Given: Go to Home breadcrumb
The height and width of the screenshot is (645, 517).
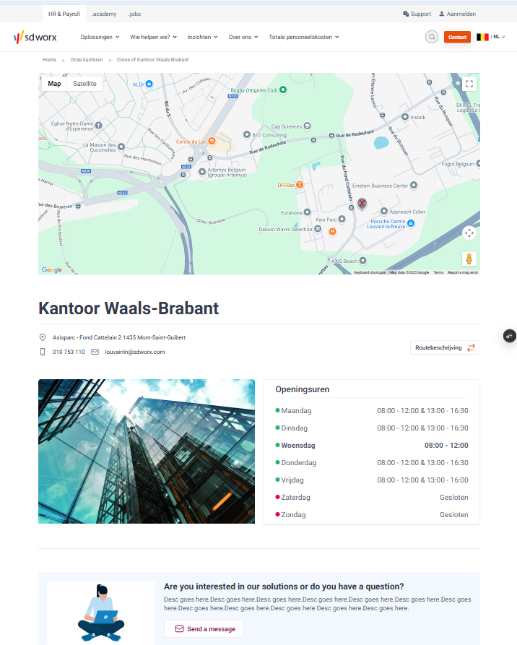Looking at the screenshot, I should pyautogui.click(x=49, y=60).
